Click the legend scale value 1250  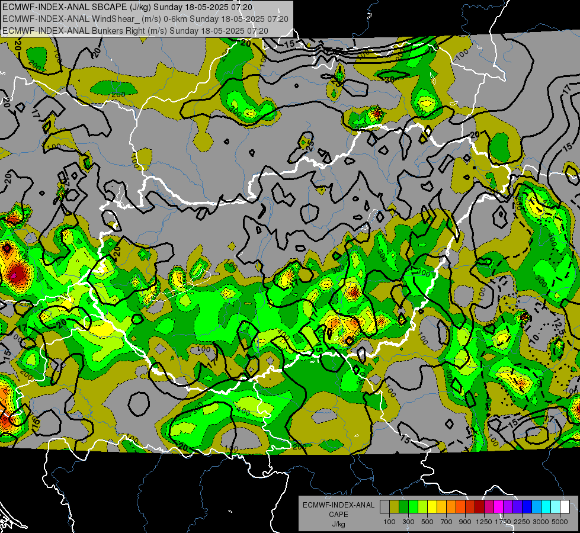(x=484, y=522)
